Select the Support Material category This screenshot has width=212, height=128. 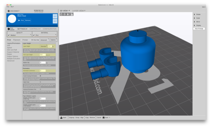click(13, 52)
